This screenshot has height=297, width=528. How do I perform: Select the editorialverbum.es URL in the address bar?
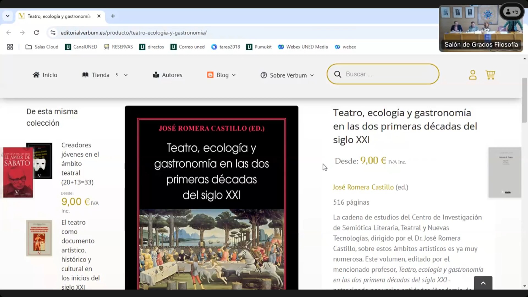click(x=134, y=33)
